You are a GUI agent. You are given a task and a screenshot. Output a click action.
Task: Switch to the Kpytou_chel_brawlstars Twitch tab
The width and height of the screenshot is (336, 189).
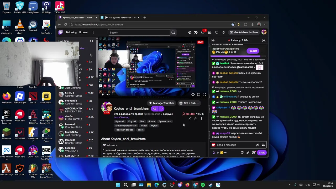78,18
